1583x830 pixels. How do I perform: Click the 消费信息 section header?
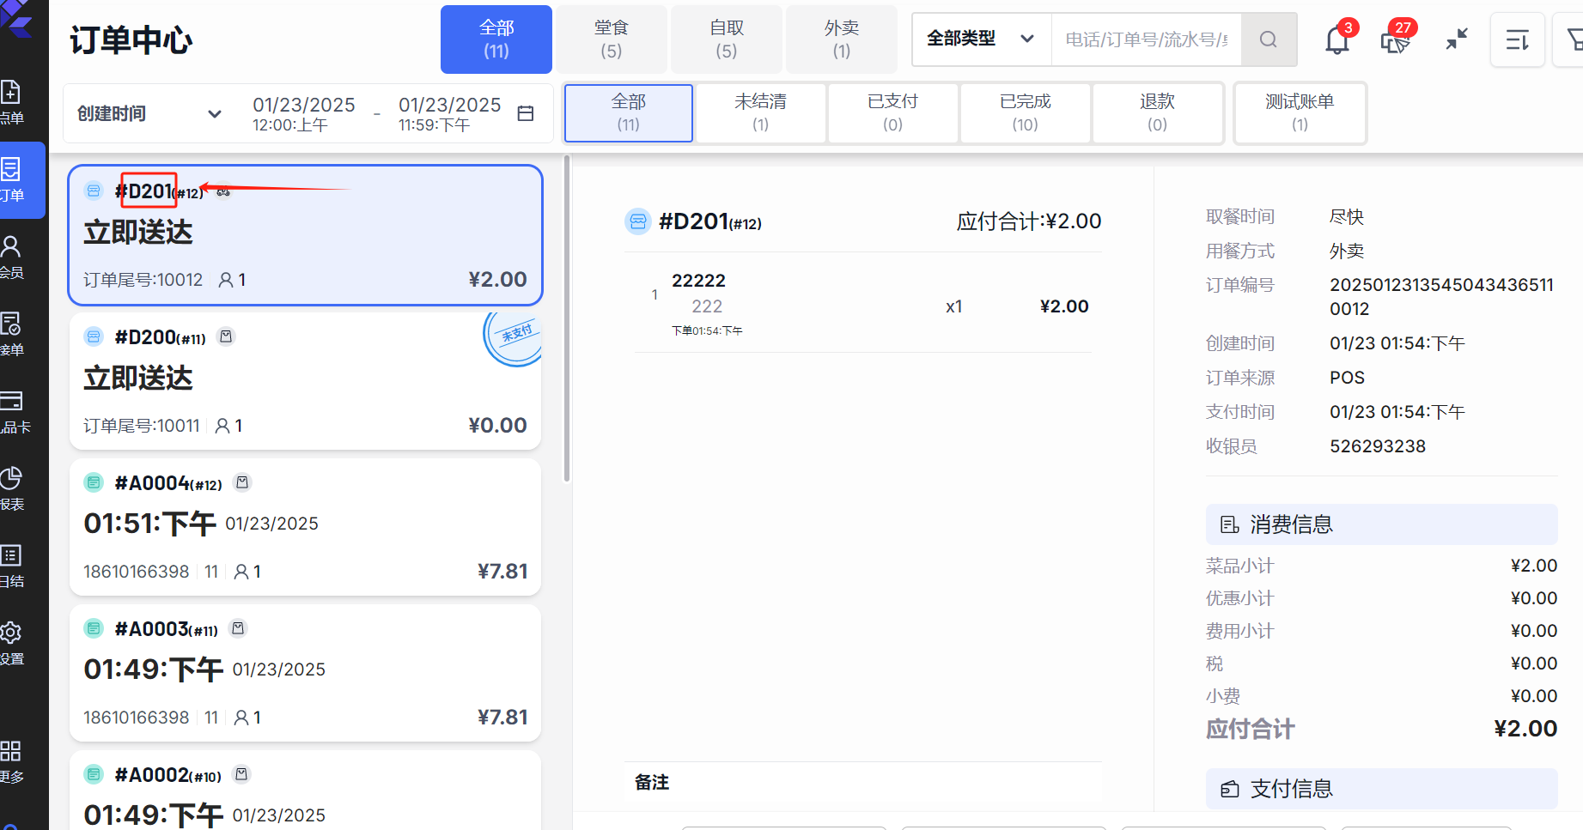point(1381,524)
